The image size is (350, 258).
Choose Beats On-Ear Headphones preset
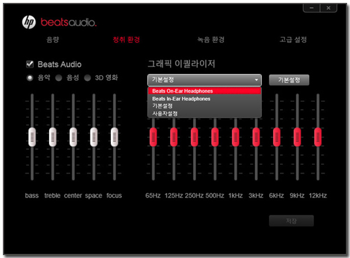coord(205,91)
